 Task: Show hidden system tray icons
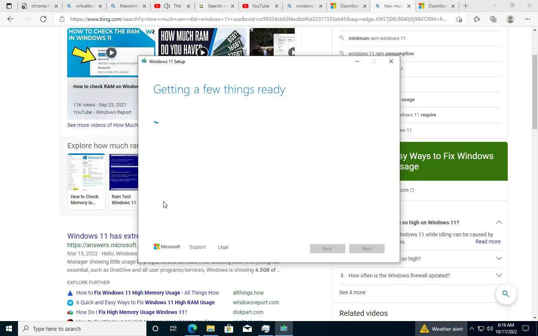point(471,329)
